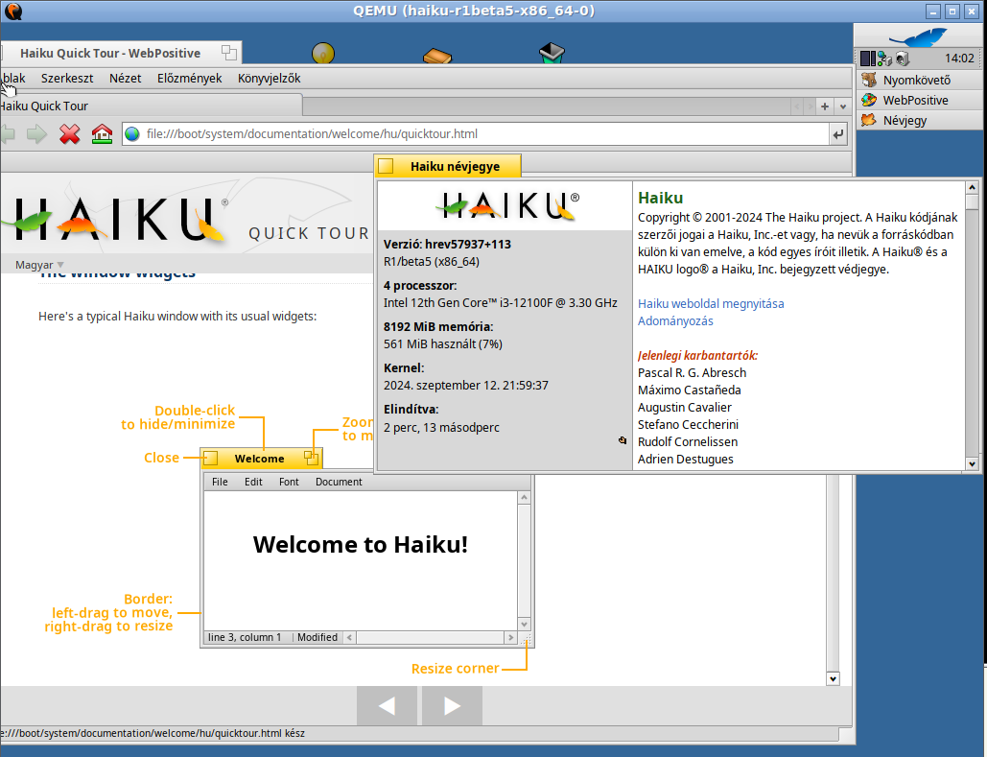Image resolution: width=987 pixels, height=757 pixels.
Task: Switch to Névjegy in the Deskbar
Action: 918,120
